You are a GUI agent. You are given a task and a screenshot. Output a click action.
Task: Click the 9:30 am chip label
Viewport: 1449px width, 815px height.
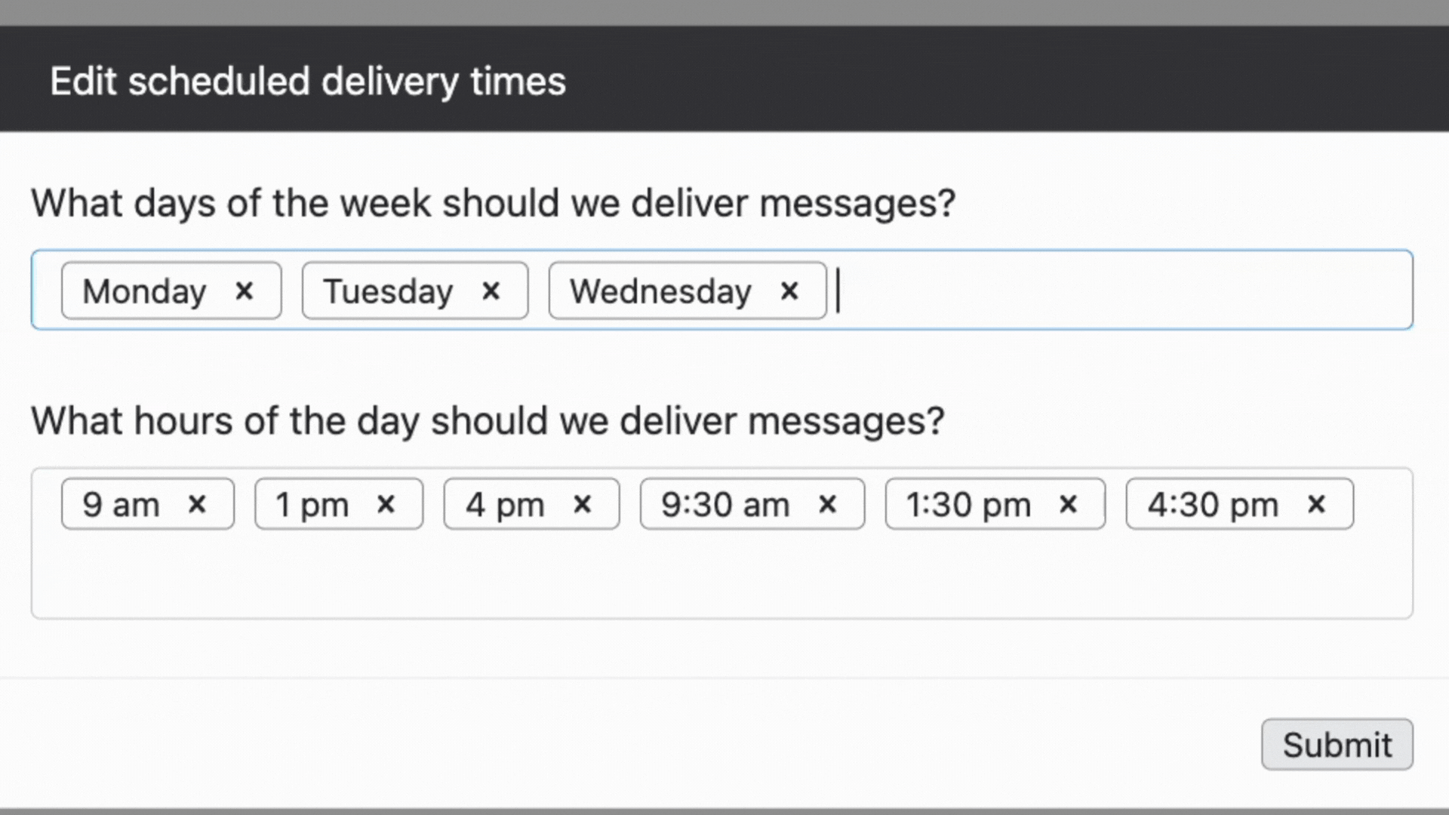coord(725,505)
